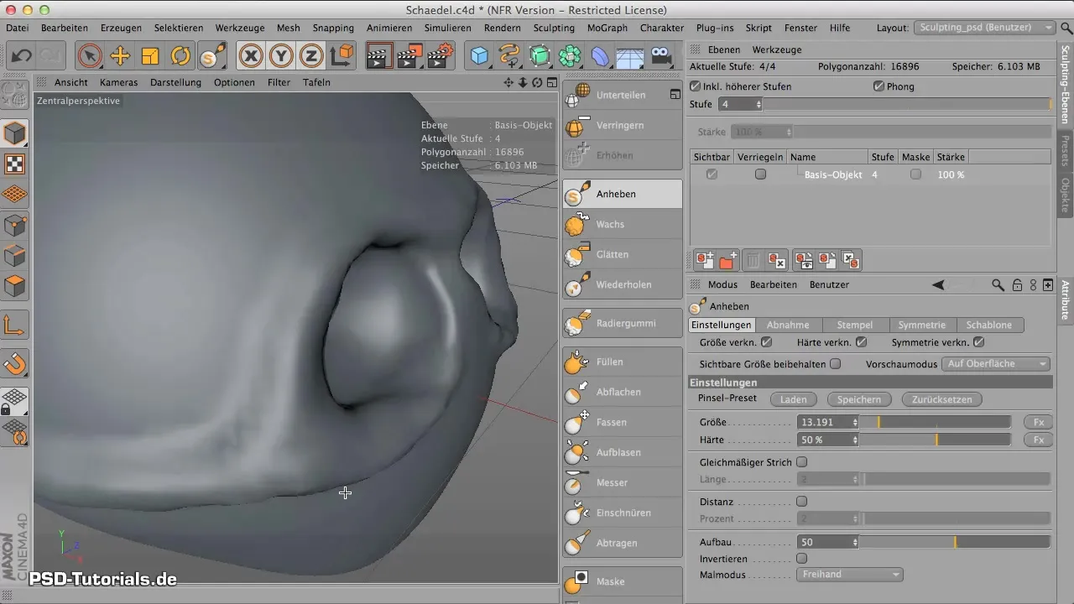Toggle Symmetrie verkn. checkbox

click(x=978, y=342)
